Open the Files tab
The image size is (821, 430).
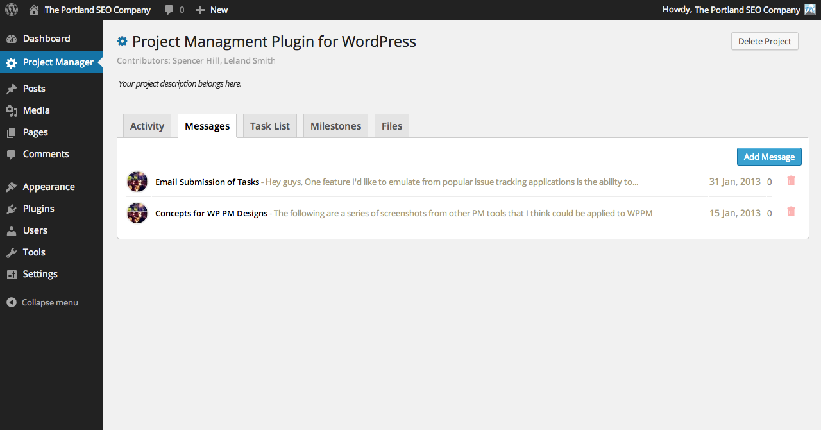pos(391,126)
